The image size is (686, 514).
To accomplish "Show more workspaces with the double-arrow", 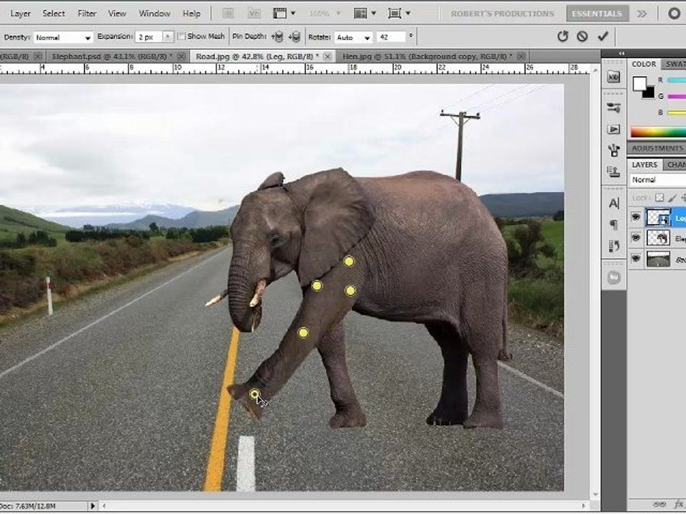I will click(642, 14).
